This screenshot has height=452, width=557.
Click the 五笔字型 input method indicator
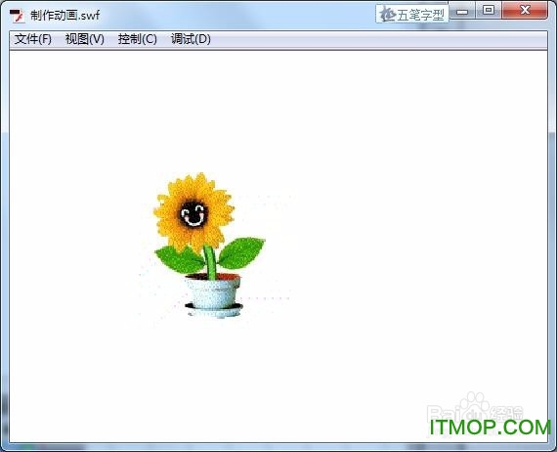[412, 15]
